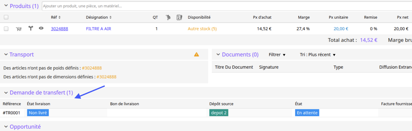Toggle the Opportunité section
This screenshot has height=131, width=412.
pos(6,127)
